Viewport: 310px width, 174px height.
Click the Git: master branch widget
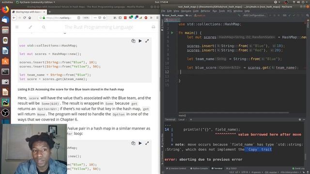(271, 172)
